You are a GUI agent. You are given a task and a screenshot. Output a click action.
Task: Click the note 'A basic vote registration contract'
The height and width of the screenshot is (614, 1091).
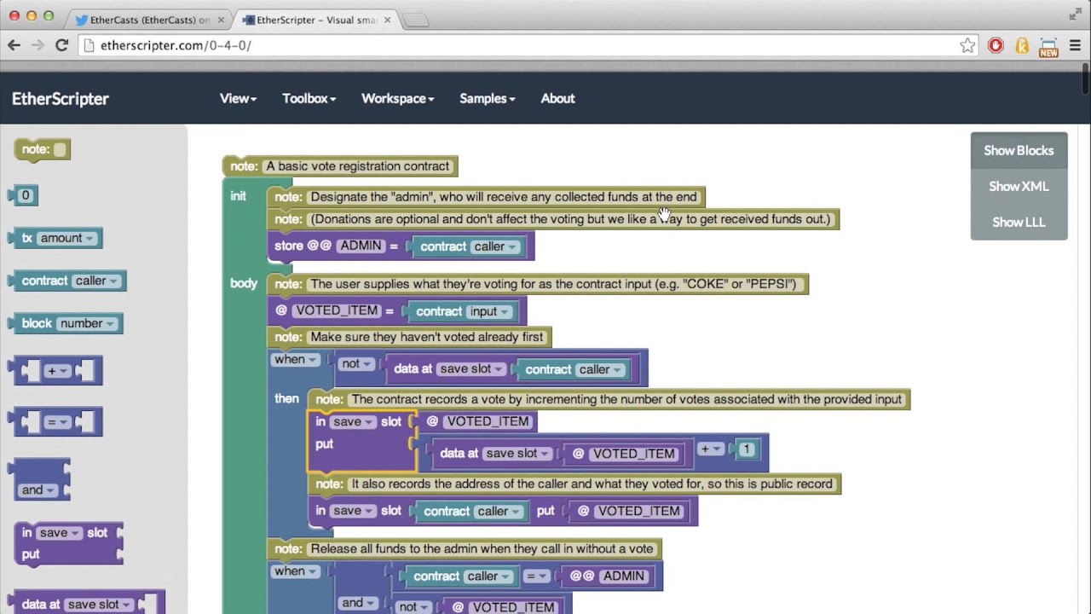pyautogui.click(x=340, y=166)
